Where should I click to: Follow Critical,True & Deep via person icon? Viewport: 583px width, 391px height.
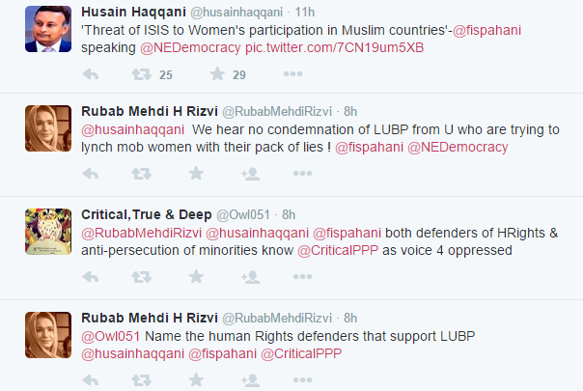pyautogui.click(x=250, y=277)
